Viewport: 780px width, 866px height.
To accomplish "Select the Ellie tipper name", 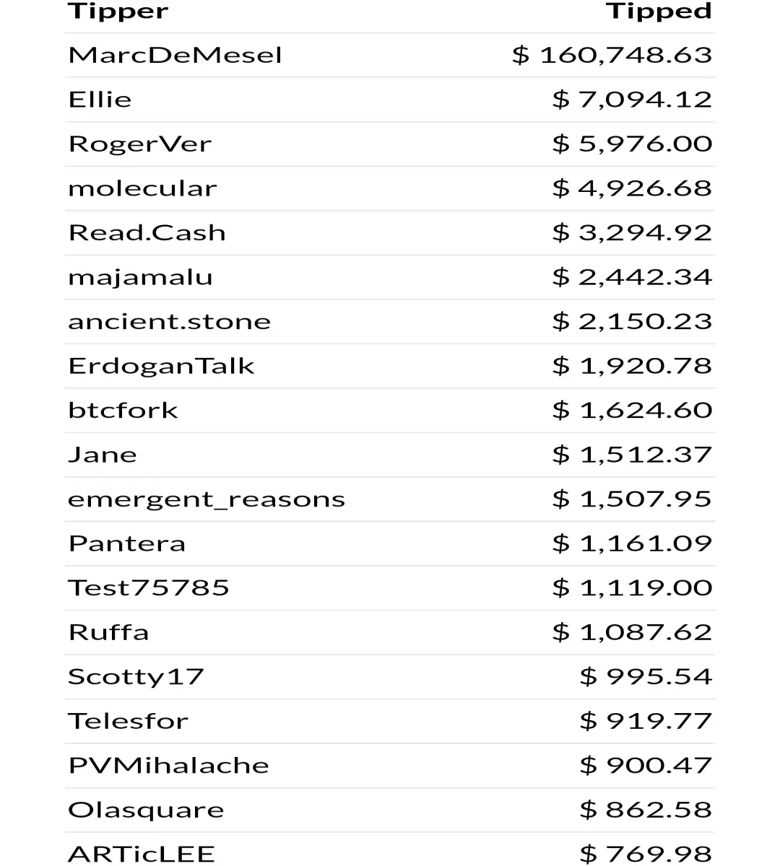I will [x=100, y=100].
